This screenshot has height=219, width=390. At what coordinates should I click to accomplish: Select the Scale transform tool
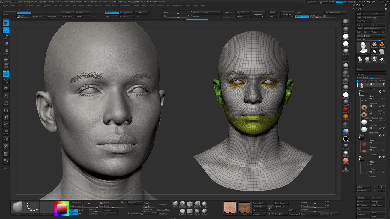point(6,44)
